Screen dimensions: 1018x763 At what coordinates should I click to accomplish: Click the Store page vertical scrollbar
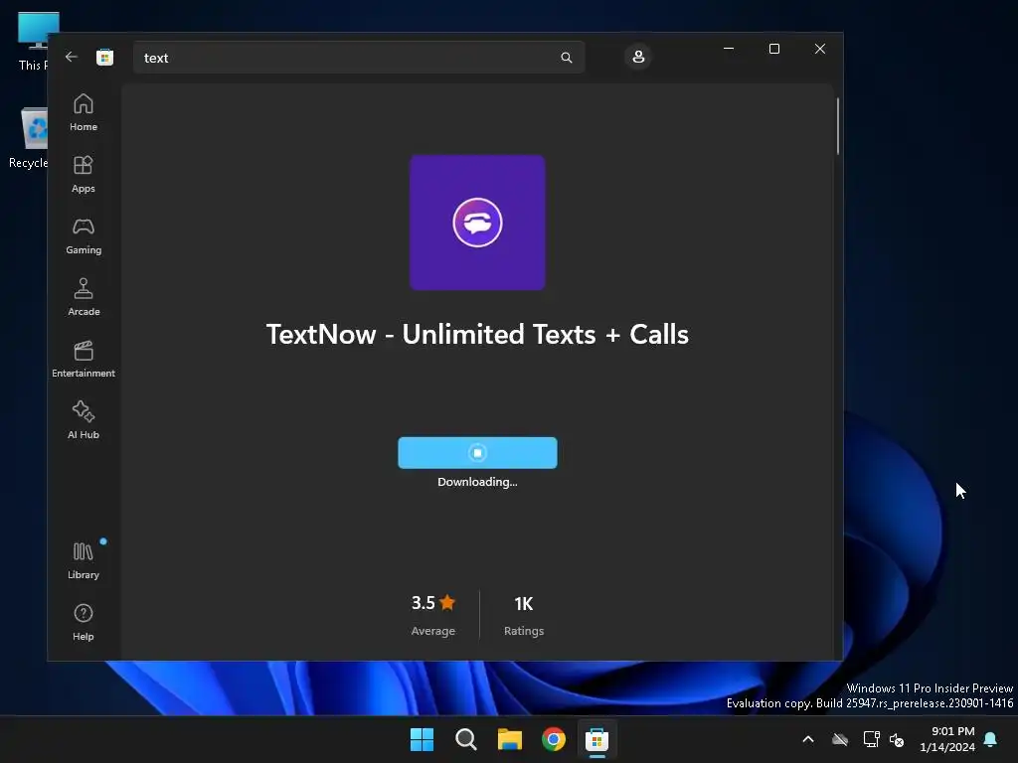[x=837, y=126]
